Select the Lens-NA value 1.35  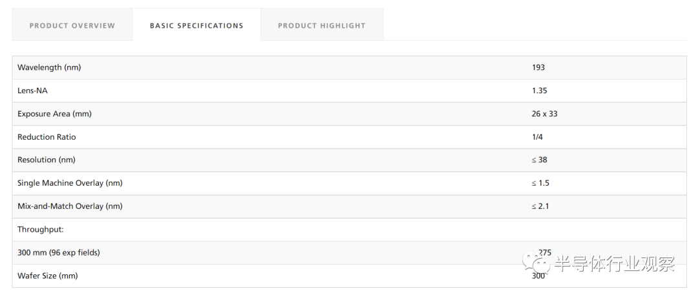(540, 91)
